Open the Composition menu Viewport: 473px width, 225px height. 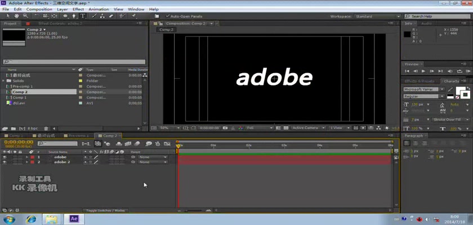pos(39,10)
